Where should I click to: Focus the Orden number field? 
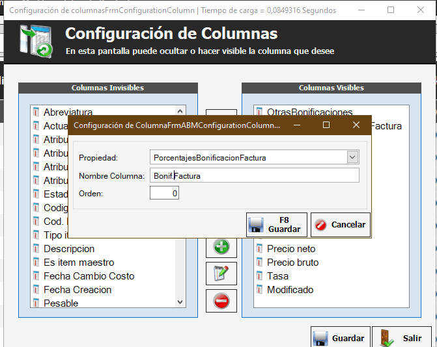164,193
